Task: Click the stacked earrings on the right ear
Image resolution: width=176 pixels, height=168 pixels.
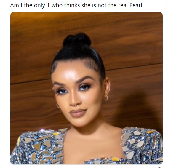Action: (107, 95)
